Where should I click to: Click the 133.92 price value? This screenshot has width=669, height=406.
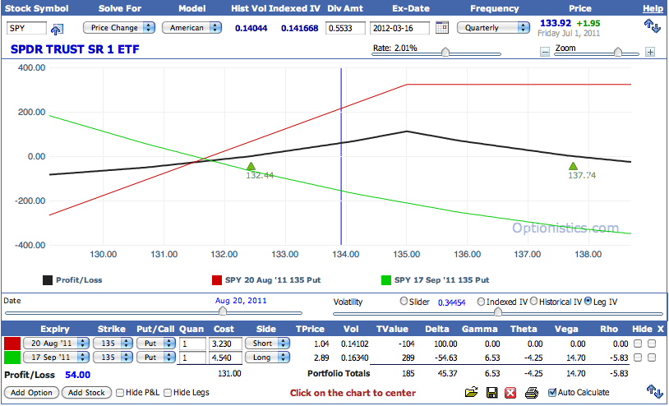click(x=556, y=23)
